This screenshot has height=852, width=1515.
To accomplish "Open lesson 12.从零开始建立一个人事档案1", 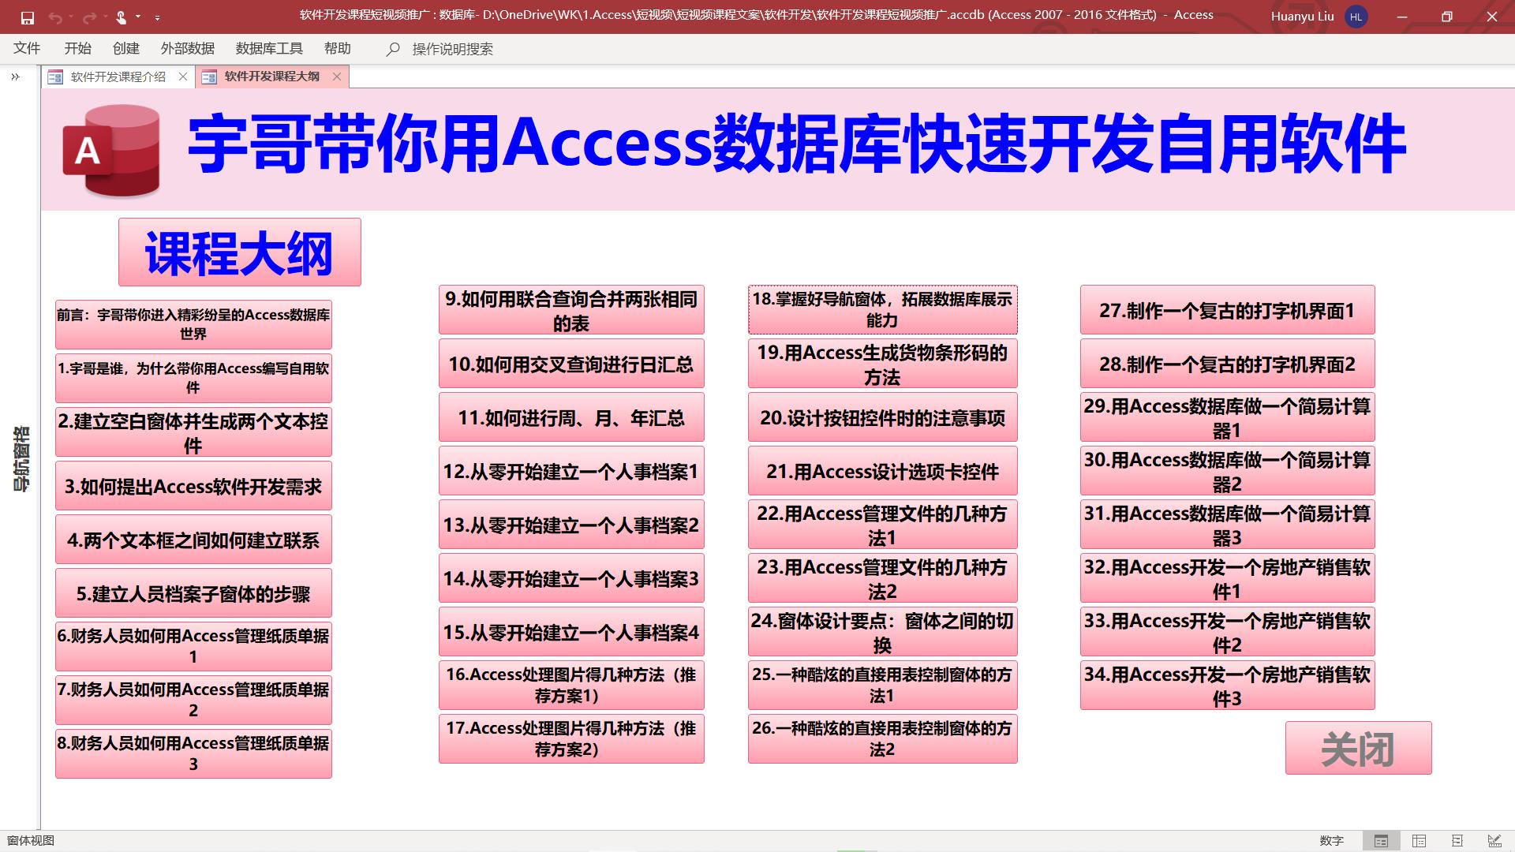I will point(571,470).
